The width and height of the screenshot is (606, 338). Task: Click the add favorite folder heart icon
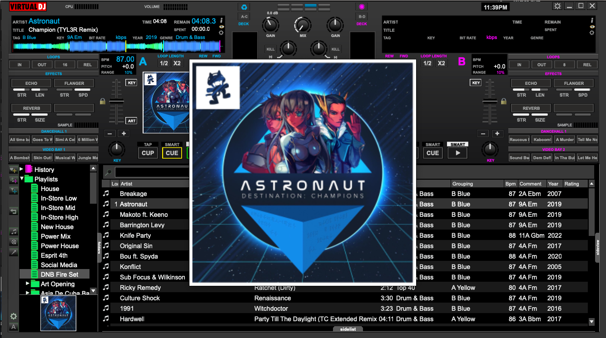click(14, 170)
